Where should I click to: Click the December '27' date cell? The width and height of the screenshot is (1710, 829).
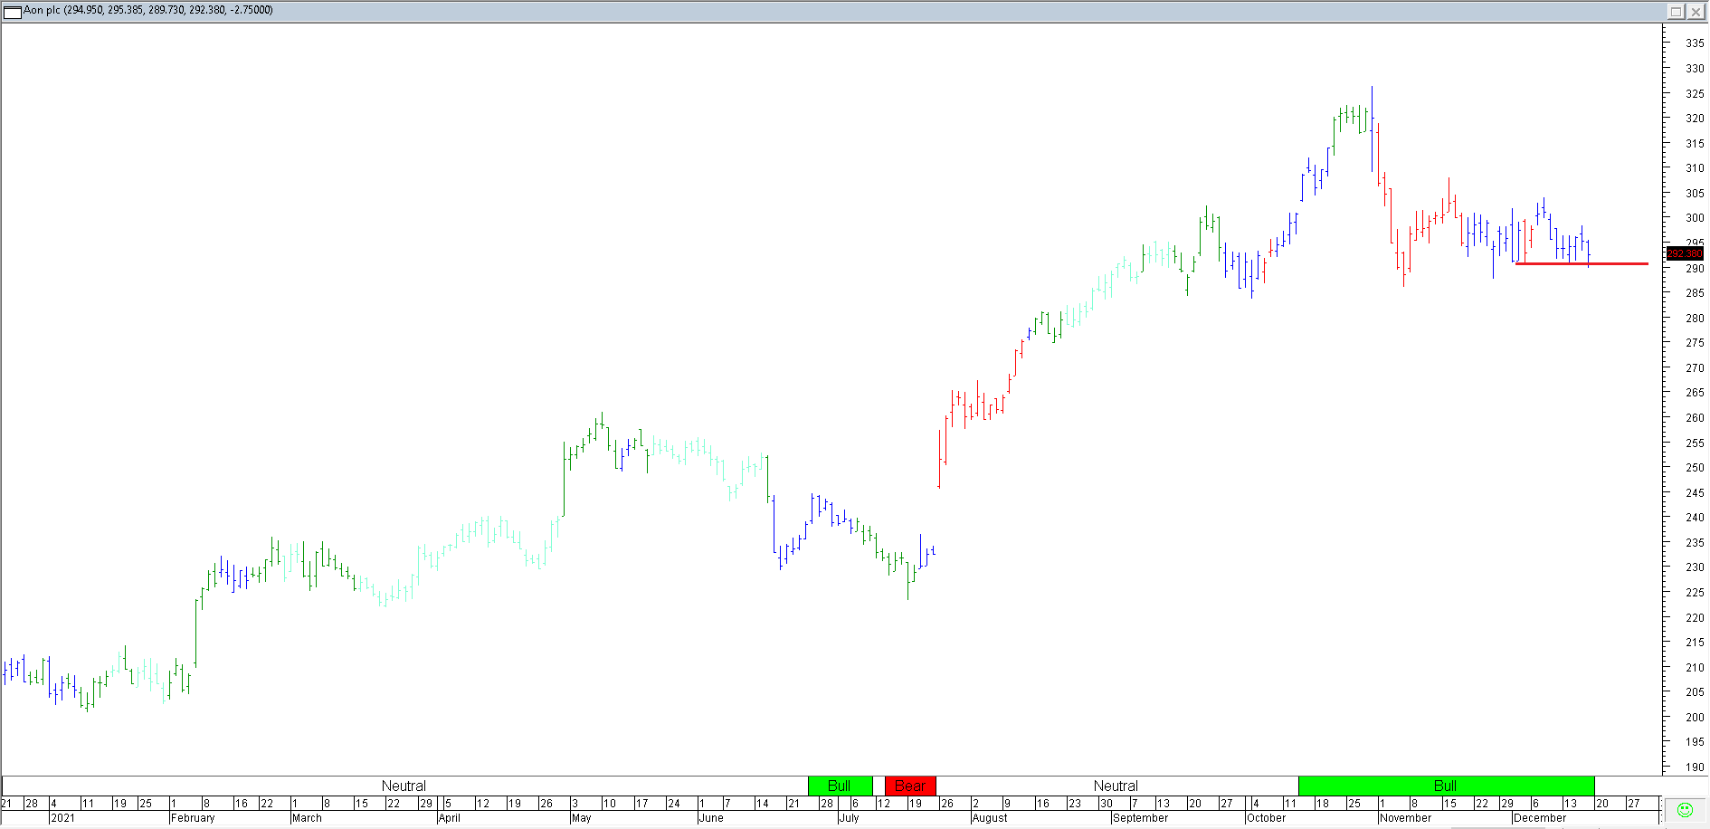click(1634, 804)
